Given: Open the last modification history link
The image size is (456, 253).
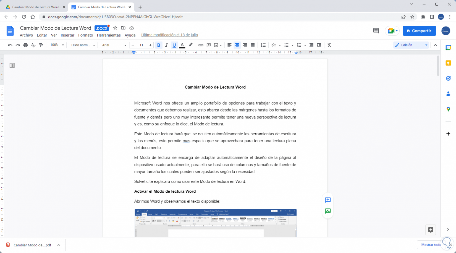Looking at the screenshot, I should point(169,35).
